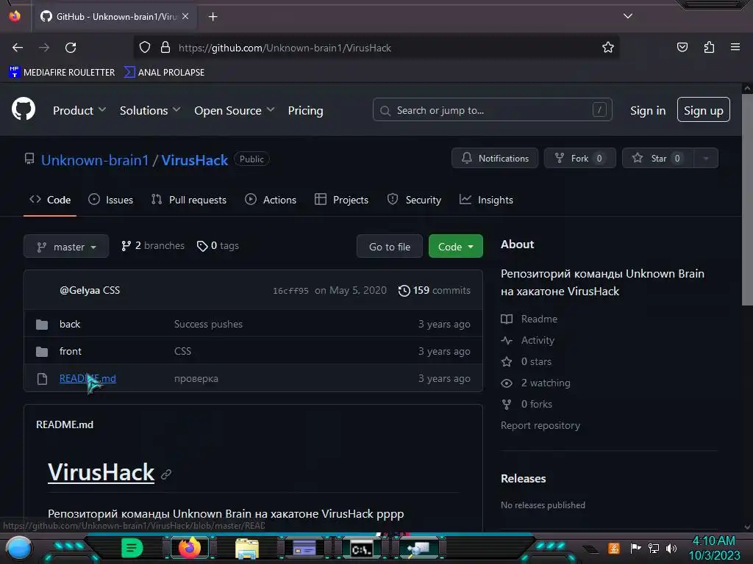The width and height of the screenshot is (753, 564).
Task: Open the проверка commit message link
Action: point(196,378)
